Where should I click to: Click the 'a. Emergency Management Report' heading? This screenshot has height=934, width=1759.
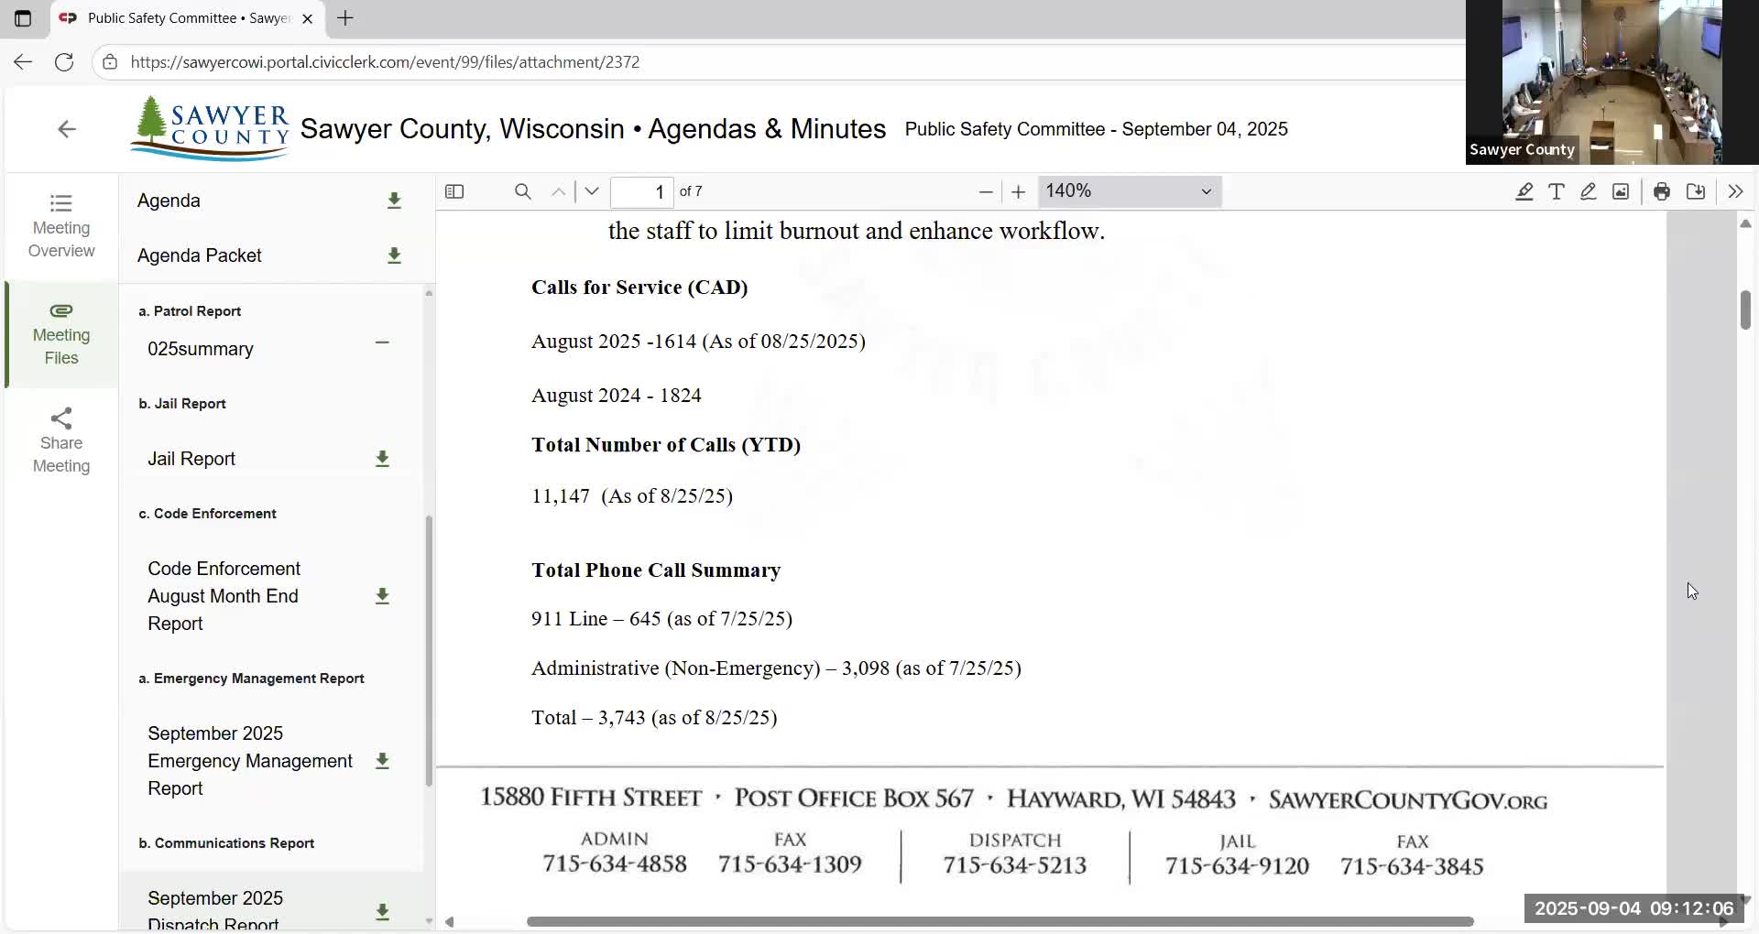point(251,679)
